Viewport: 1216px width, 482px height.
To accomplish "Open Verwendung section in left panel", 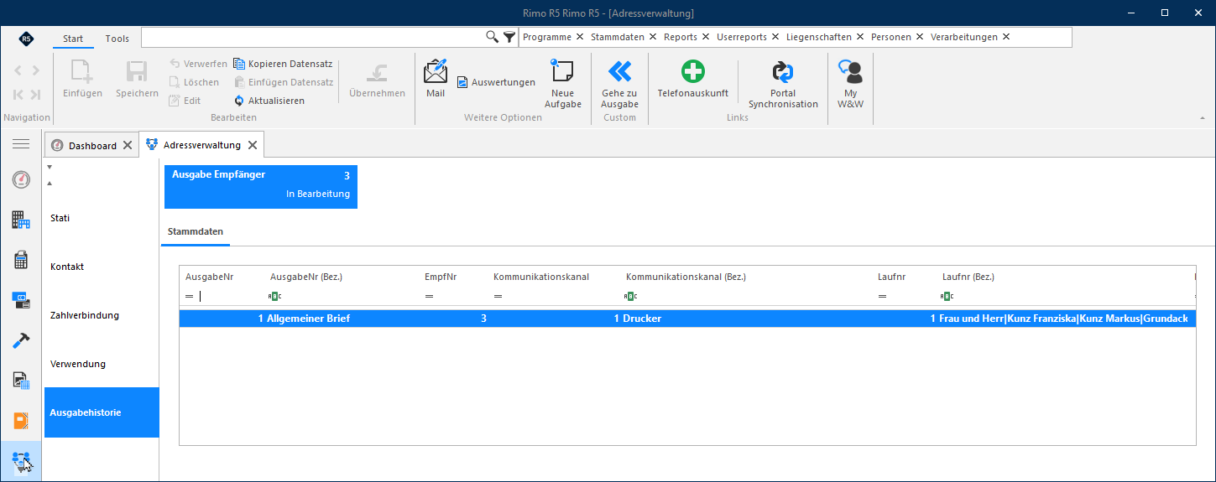I will pyautogui.click(x=102, y=364).
